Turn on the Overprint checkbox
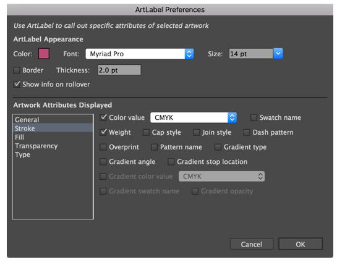This screenshot has width=337, height=262. pos(103,147)
